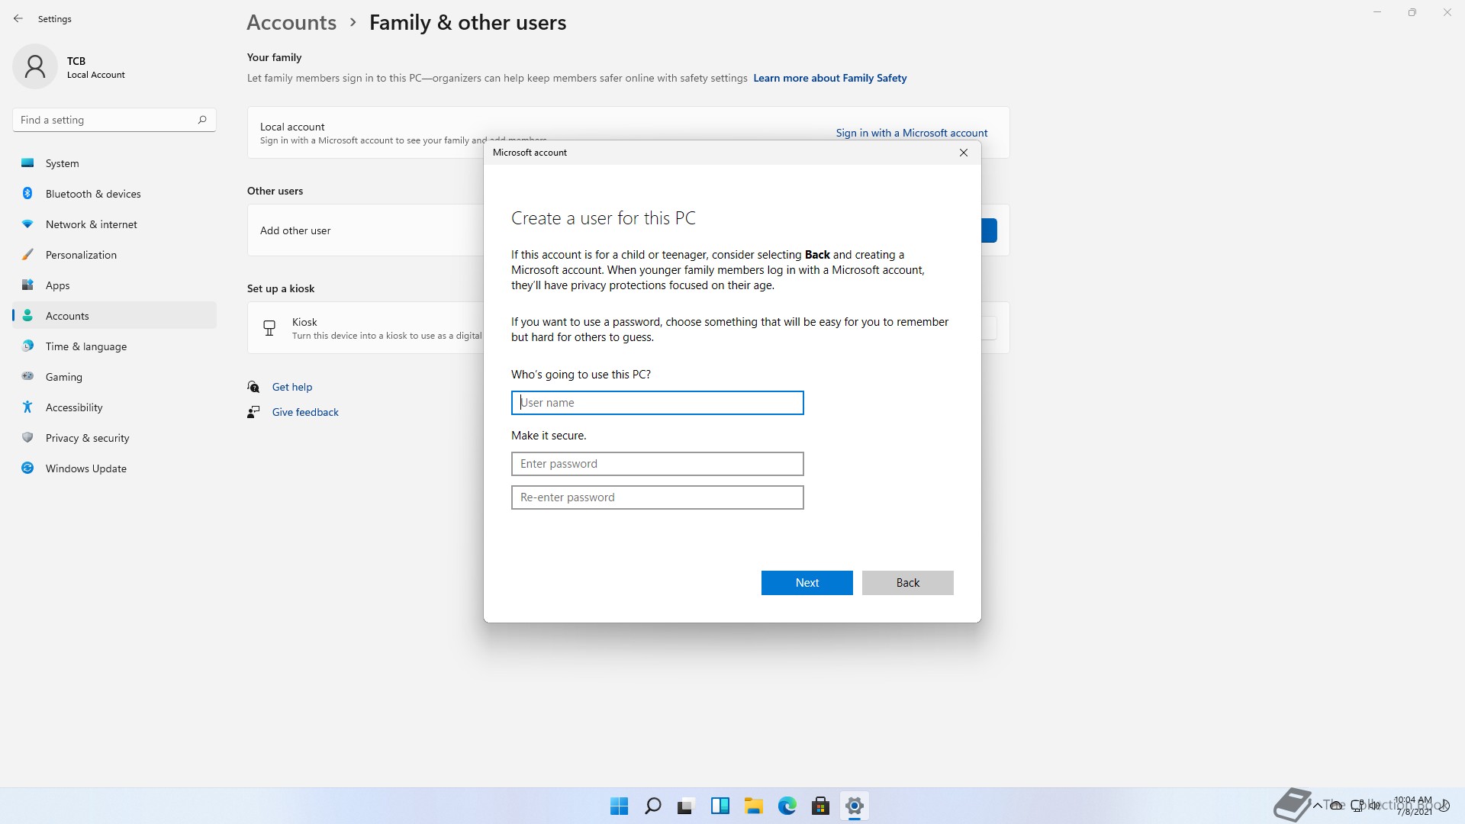1465x824 pixels.
Task: Click the Privacy & security shield icon
Action: point(27,438)
